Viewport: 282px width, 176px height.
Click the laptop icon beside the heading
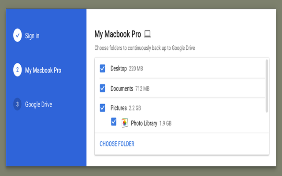click(x=148, y=34)
